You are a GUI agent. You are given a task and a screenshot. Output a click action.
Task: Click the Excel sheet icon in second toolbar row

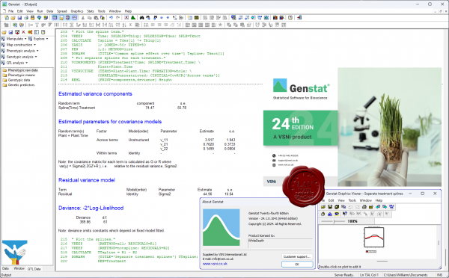[x=15, y=25]
